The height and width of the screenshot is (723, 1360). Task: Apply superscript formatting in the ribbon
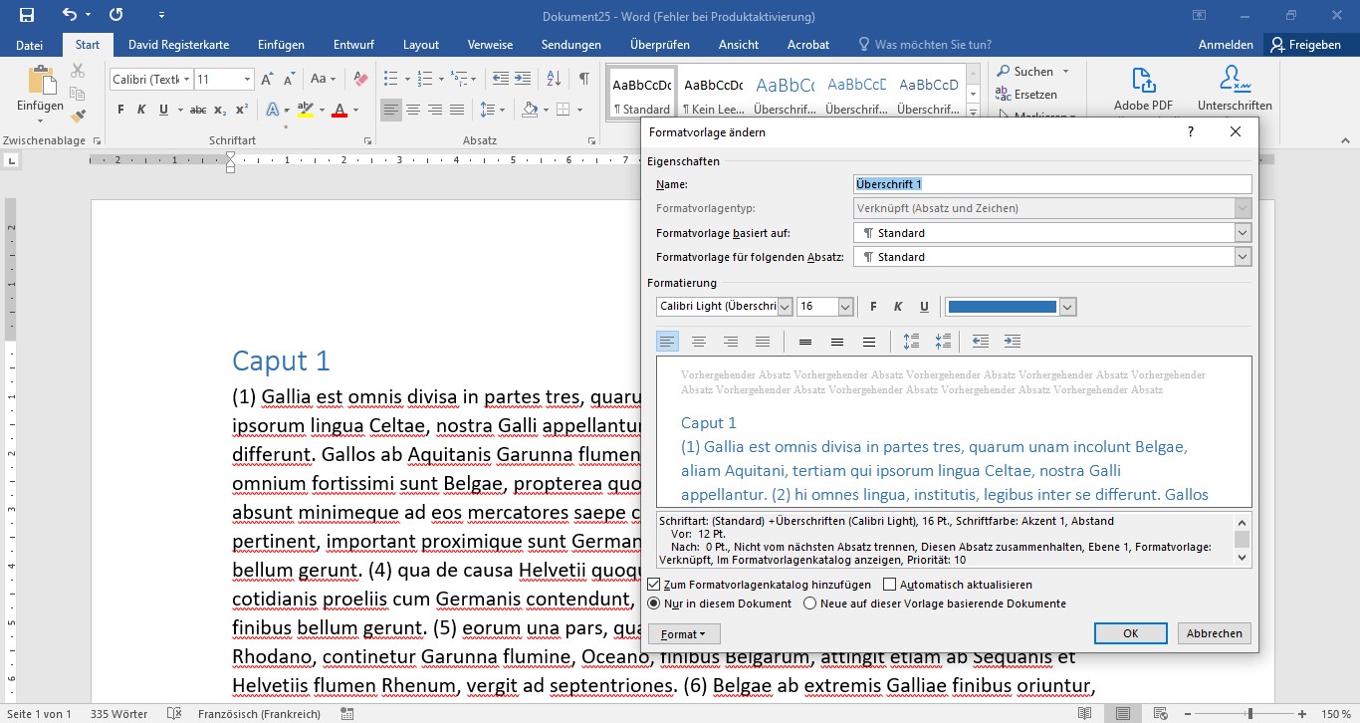(x=242, y=110)
